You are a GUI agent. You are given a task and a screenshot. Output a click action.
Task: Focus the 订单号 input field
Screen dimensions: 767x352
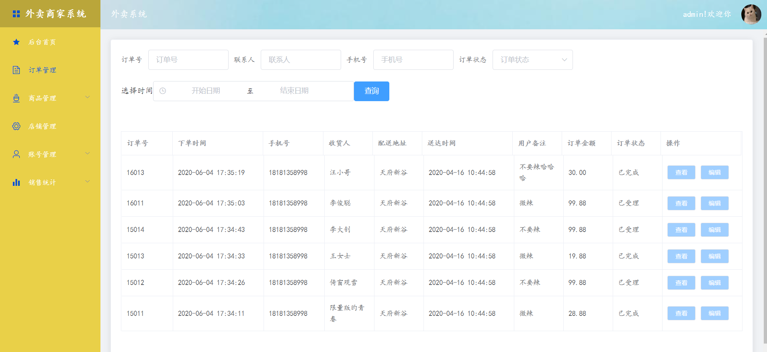point(188,60)
